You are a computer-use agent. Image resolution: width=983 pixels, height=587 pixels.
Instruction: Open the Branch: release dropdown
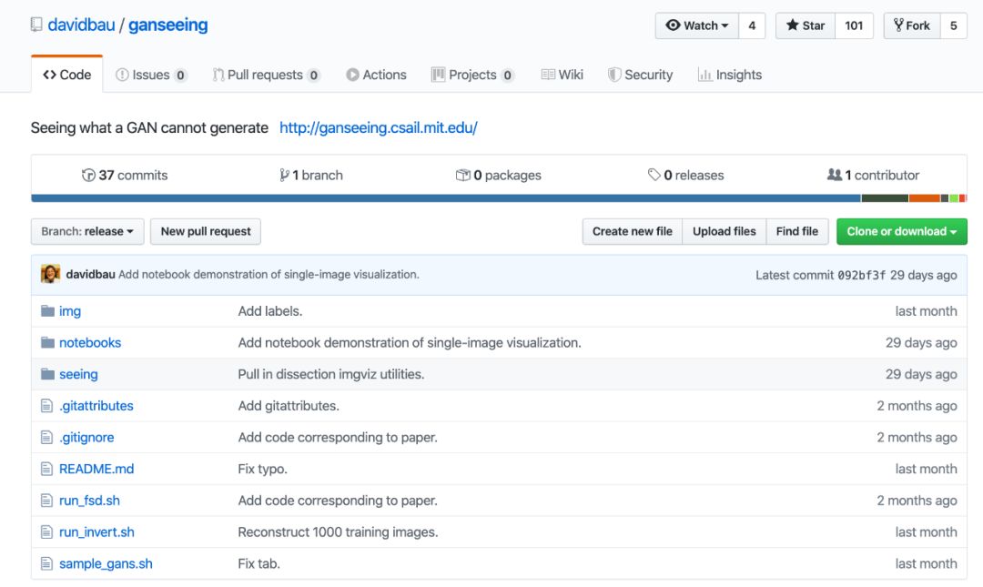point(86,231)
